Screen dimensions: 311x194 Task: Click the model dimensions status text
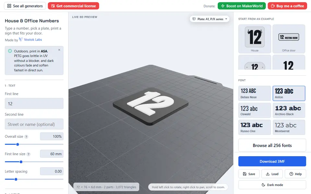(106, 187)
